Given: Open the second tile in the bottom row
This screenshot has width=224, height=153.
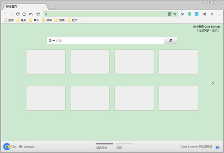Looking at the screenshot, I should tap(90, 98).
